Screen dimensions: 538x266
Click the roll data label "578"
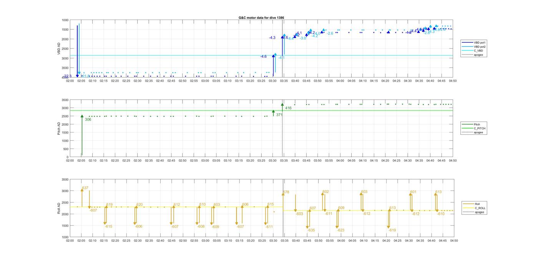286,192
